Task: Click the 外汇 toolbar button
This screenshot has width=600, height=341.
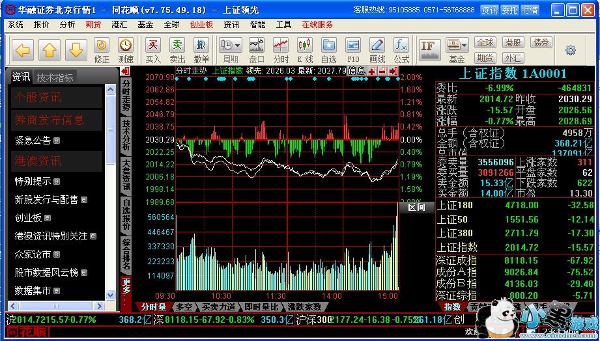Action: coord(513,58)
